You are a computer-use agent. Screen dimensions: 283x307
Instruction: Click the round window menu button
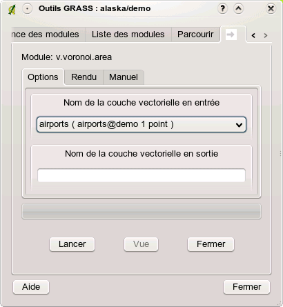(x=27, y=9)
